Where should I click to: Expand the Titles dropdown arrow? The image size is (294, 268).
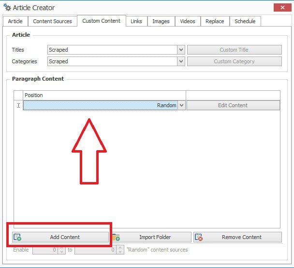[181, 50]
